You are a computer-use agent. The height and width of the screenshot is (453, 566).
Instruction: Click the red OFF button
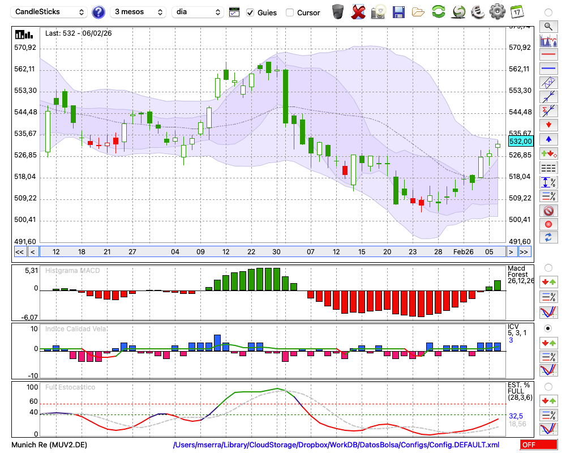point(538,445)
